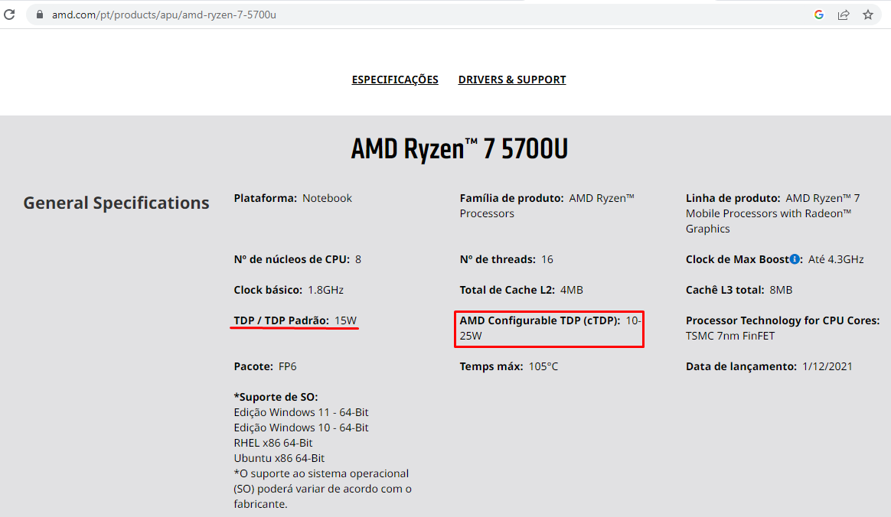
Task: Click Nº de threads: 16
Action: coord(506,259)
